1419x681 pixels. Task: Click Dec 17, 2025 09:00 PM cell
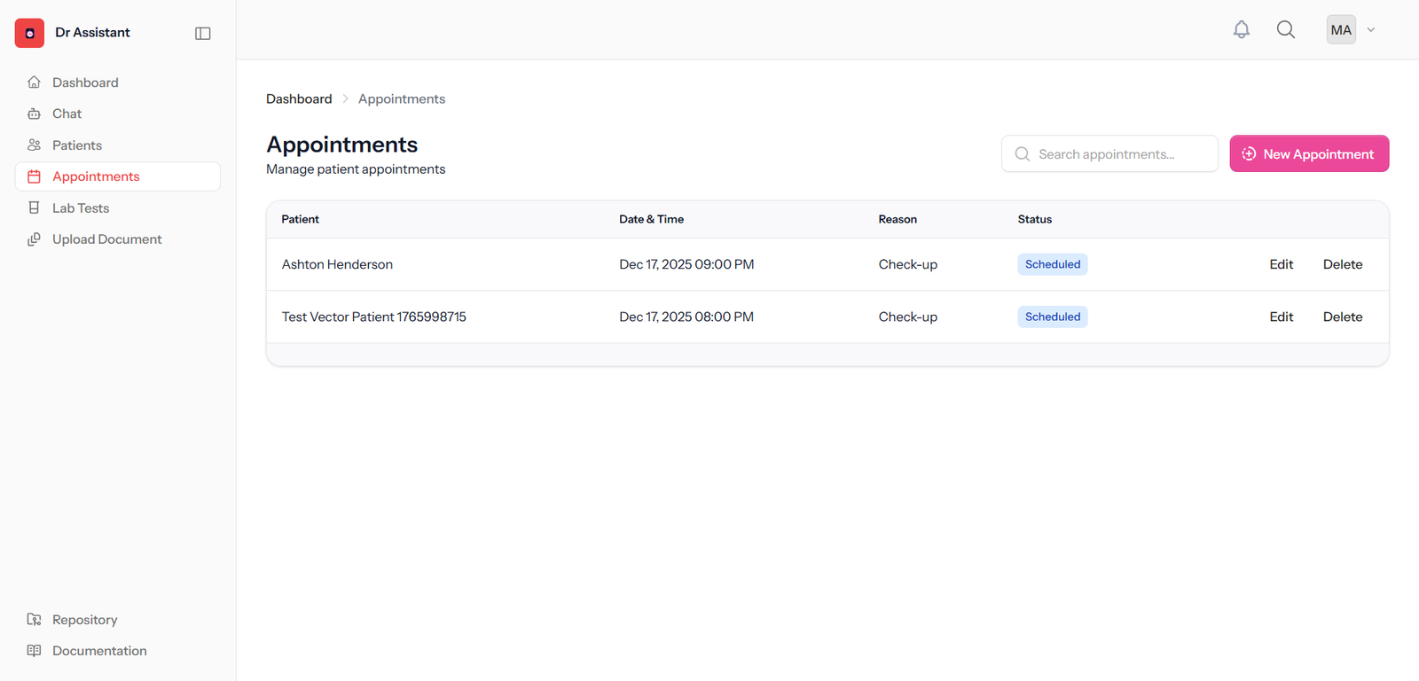686,264
